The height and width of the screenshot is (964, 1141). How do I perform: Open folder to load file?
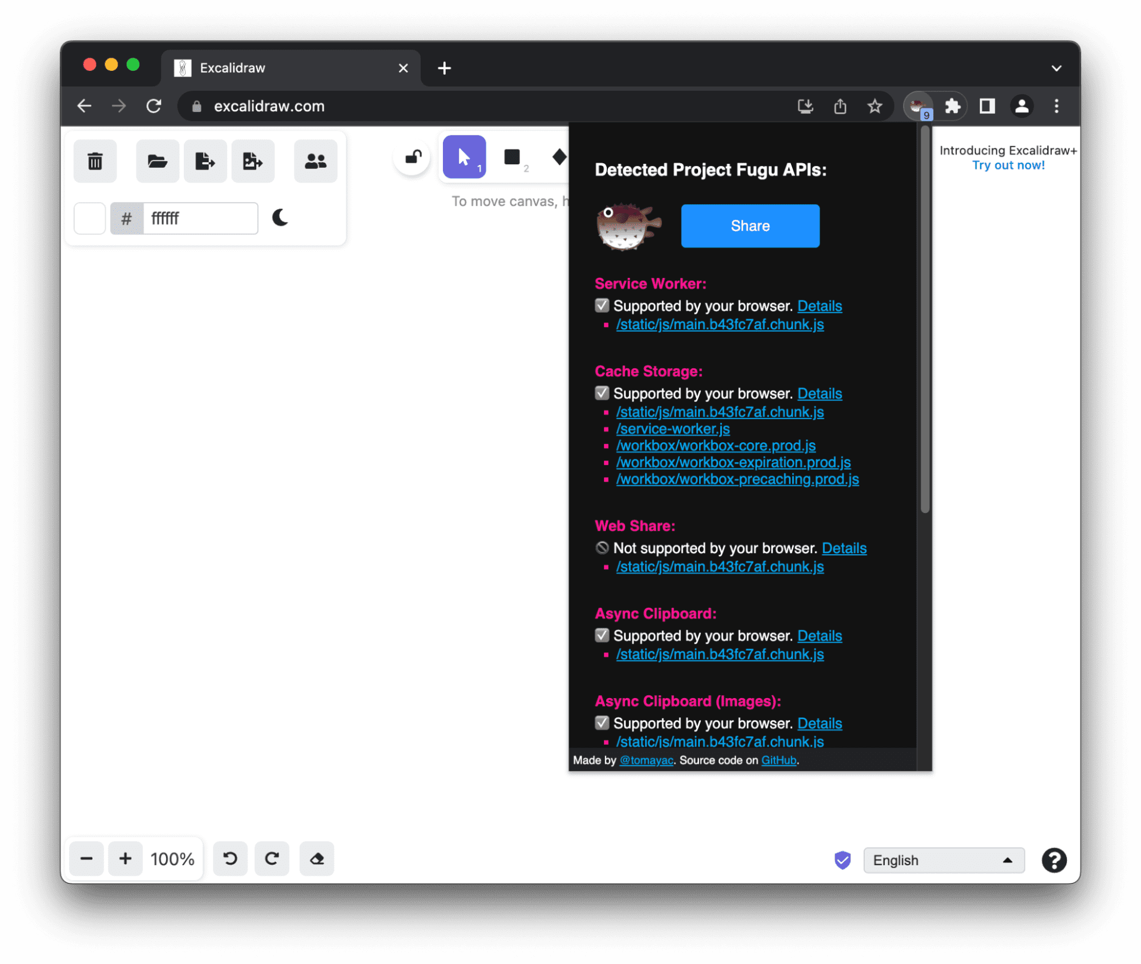[x=157, y=161]
